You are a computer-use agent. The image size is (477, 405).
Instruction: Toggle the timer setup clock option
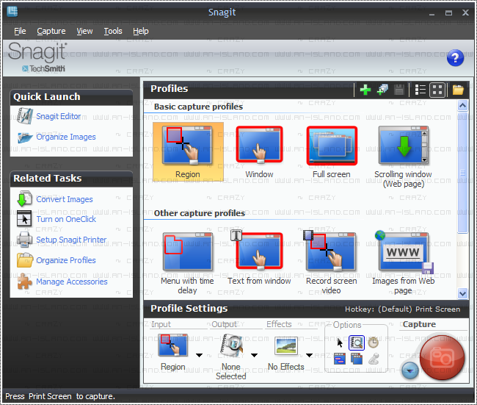click(x=374, y=343)
